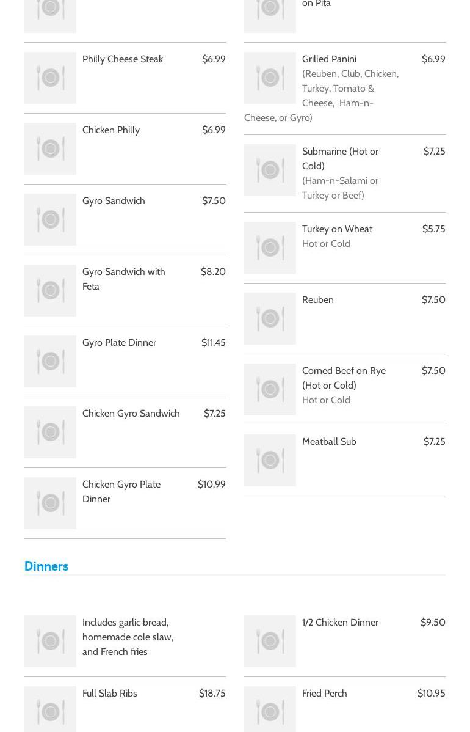Screen dimensions: 470x732
Task: Click the Gyro Plate Dinner image icon
Action: pos(50,361)
